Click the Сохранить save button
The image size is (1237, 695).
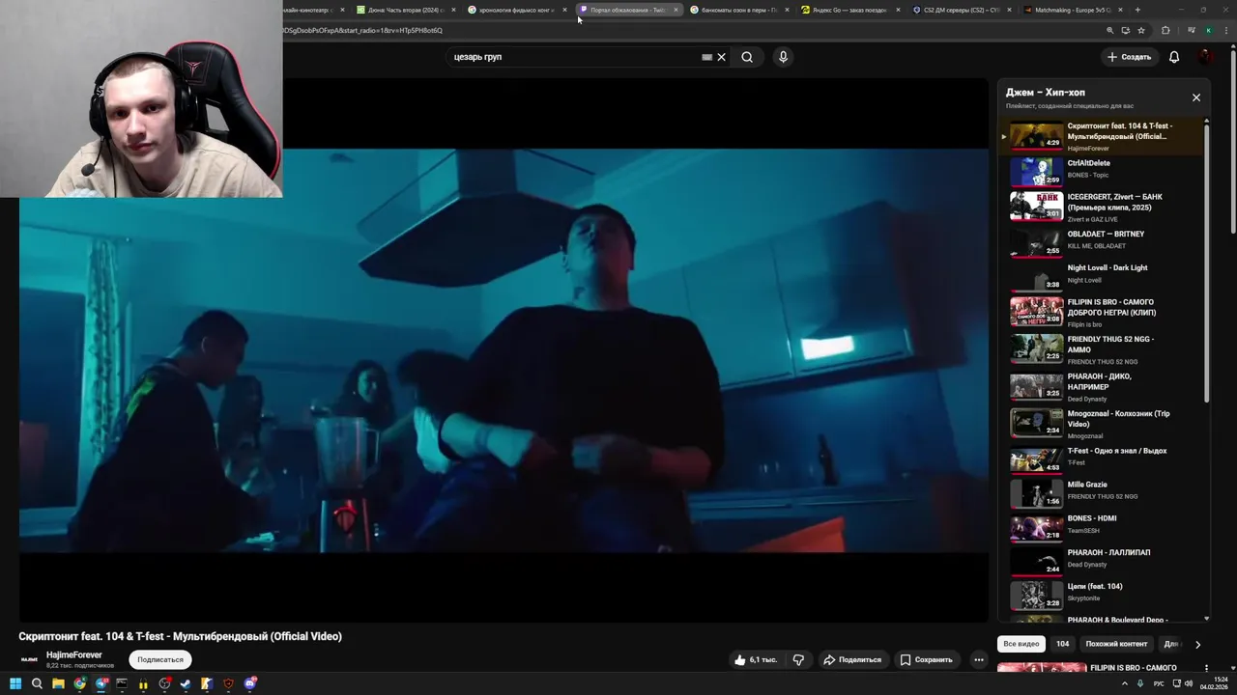(927, 660)
